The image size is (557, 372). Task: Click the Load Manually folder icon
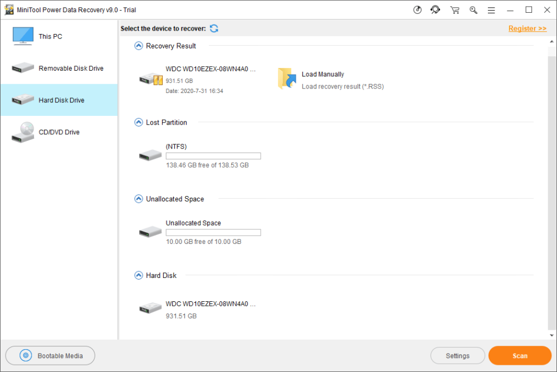pyautogui.click(x=287, y=78)
